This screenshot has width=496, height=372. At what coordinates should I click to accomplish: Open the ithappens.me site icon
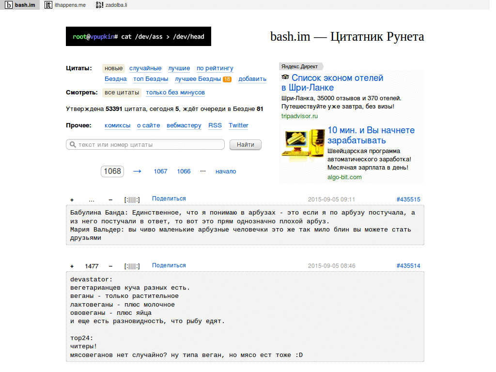48,5
